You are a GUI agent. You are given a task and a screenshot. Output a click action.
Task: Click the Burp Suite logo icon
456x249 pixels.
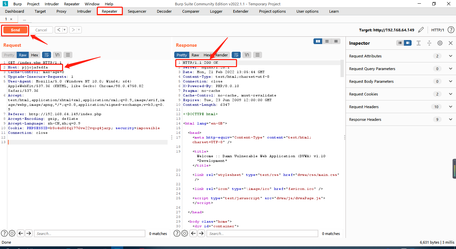point(5,4)
